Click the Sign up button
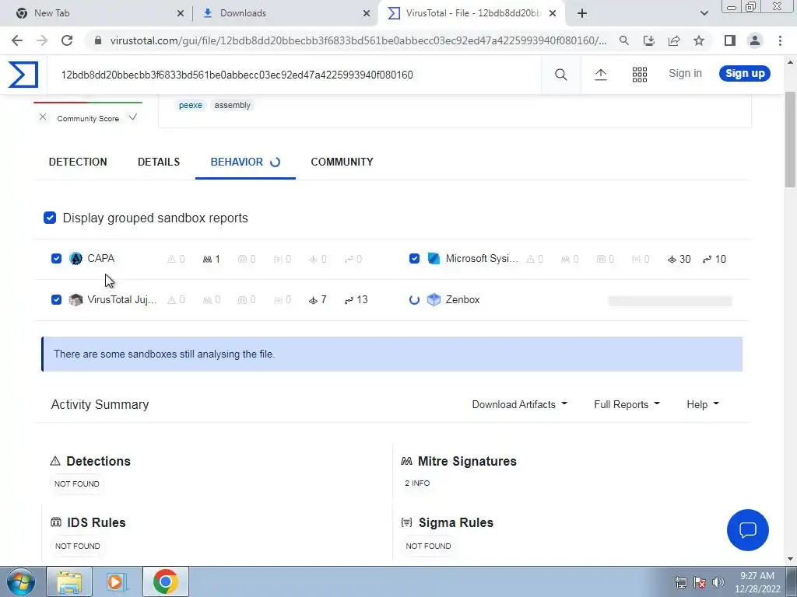797x597 pixels. click(745, 74)
